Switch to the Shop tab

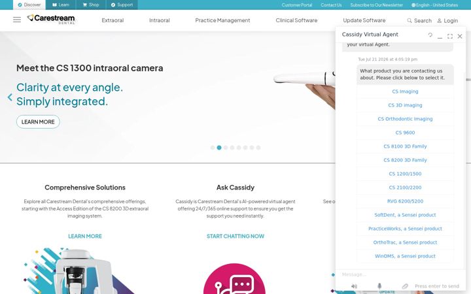[91, 5]
